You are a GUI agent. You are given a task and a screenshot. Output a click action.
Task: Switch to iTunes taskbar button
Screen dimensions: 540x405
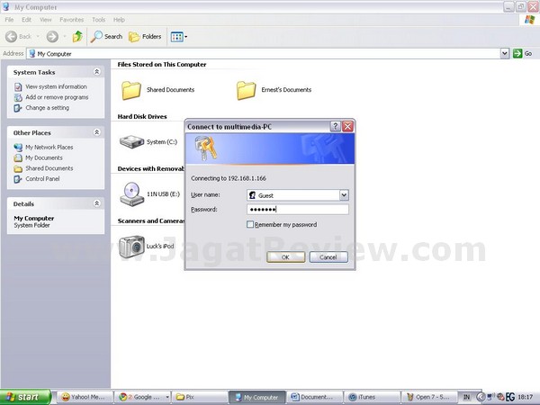(x=373, y=397)
